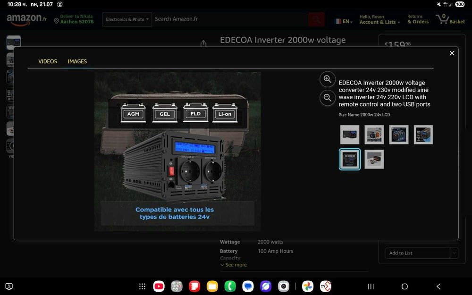Open red Notes app in taskbar
Image resolution: width=472 pixels, height=295 pixels.
[x=194, y=287]
